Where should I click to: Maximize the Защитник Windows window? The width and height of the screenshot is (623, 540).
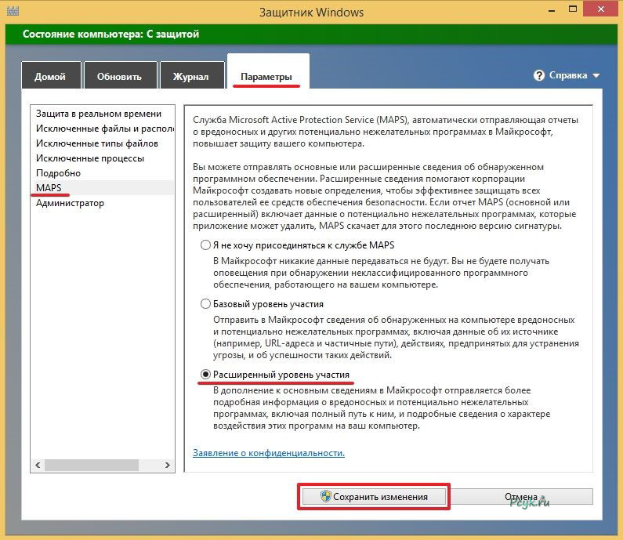[x=573, y=9]
